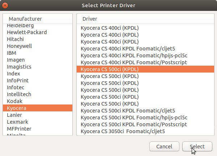This screenshot has height=156, width=217.
Task: Select Lanier in the manufacturer list
Action: click(x=38, y=115)
